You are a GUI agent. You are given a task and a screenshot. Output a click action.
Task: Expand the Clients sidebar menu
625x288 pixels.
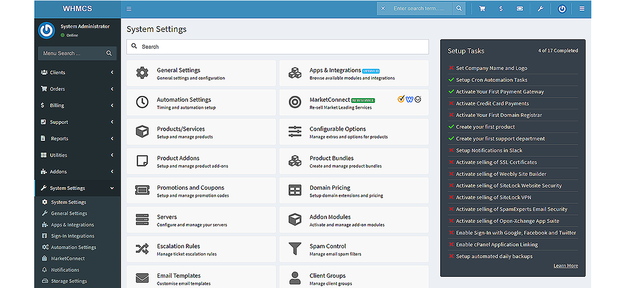[x=77, y=73]
